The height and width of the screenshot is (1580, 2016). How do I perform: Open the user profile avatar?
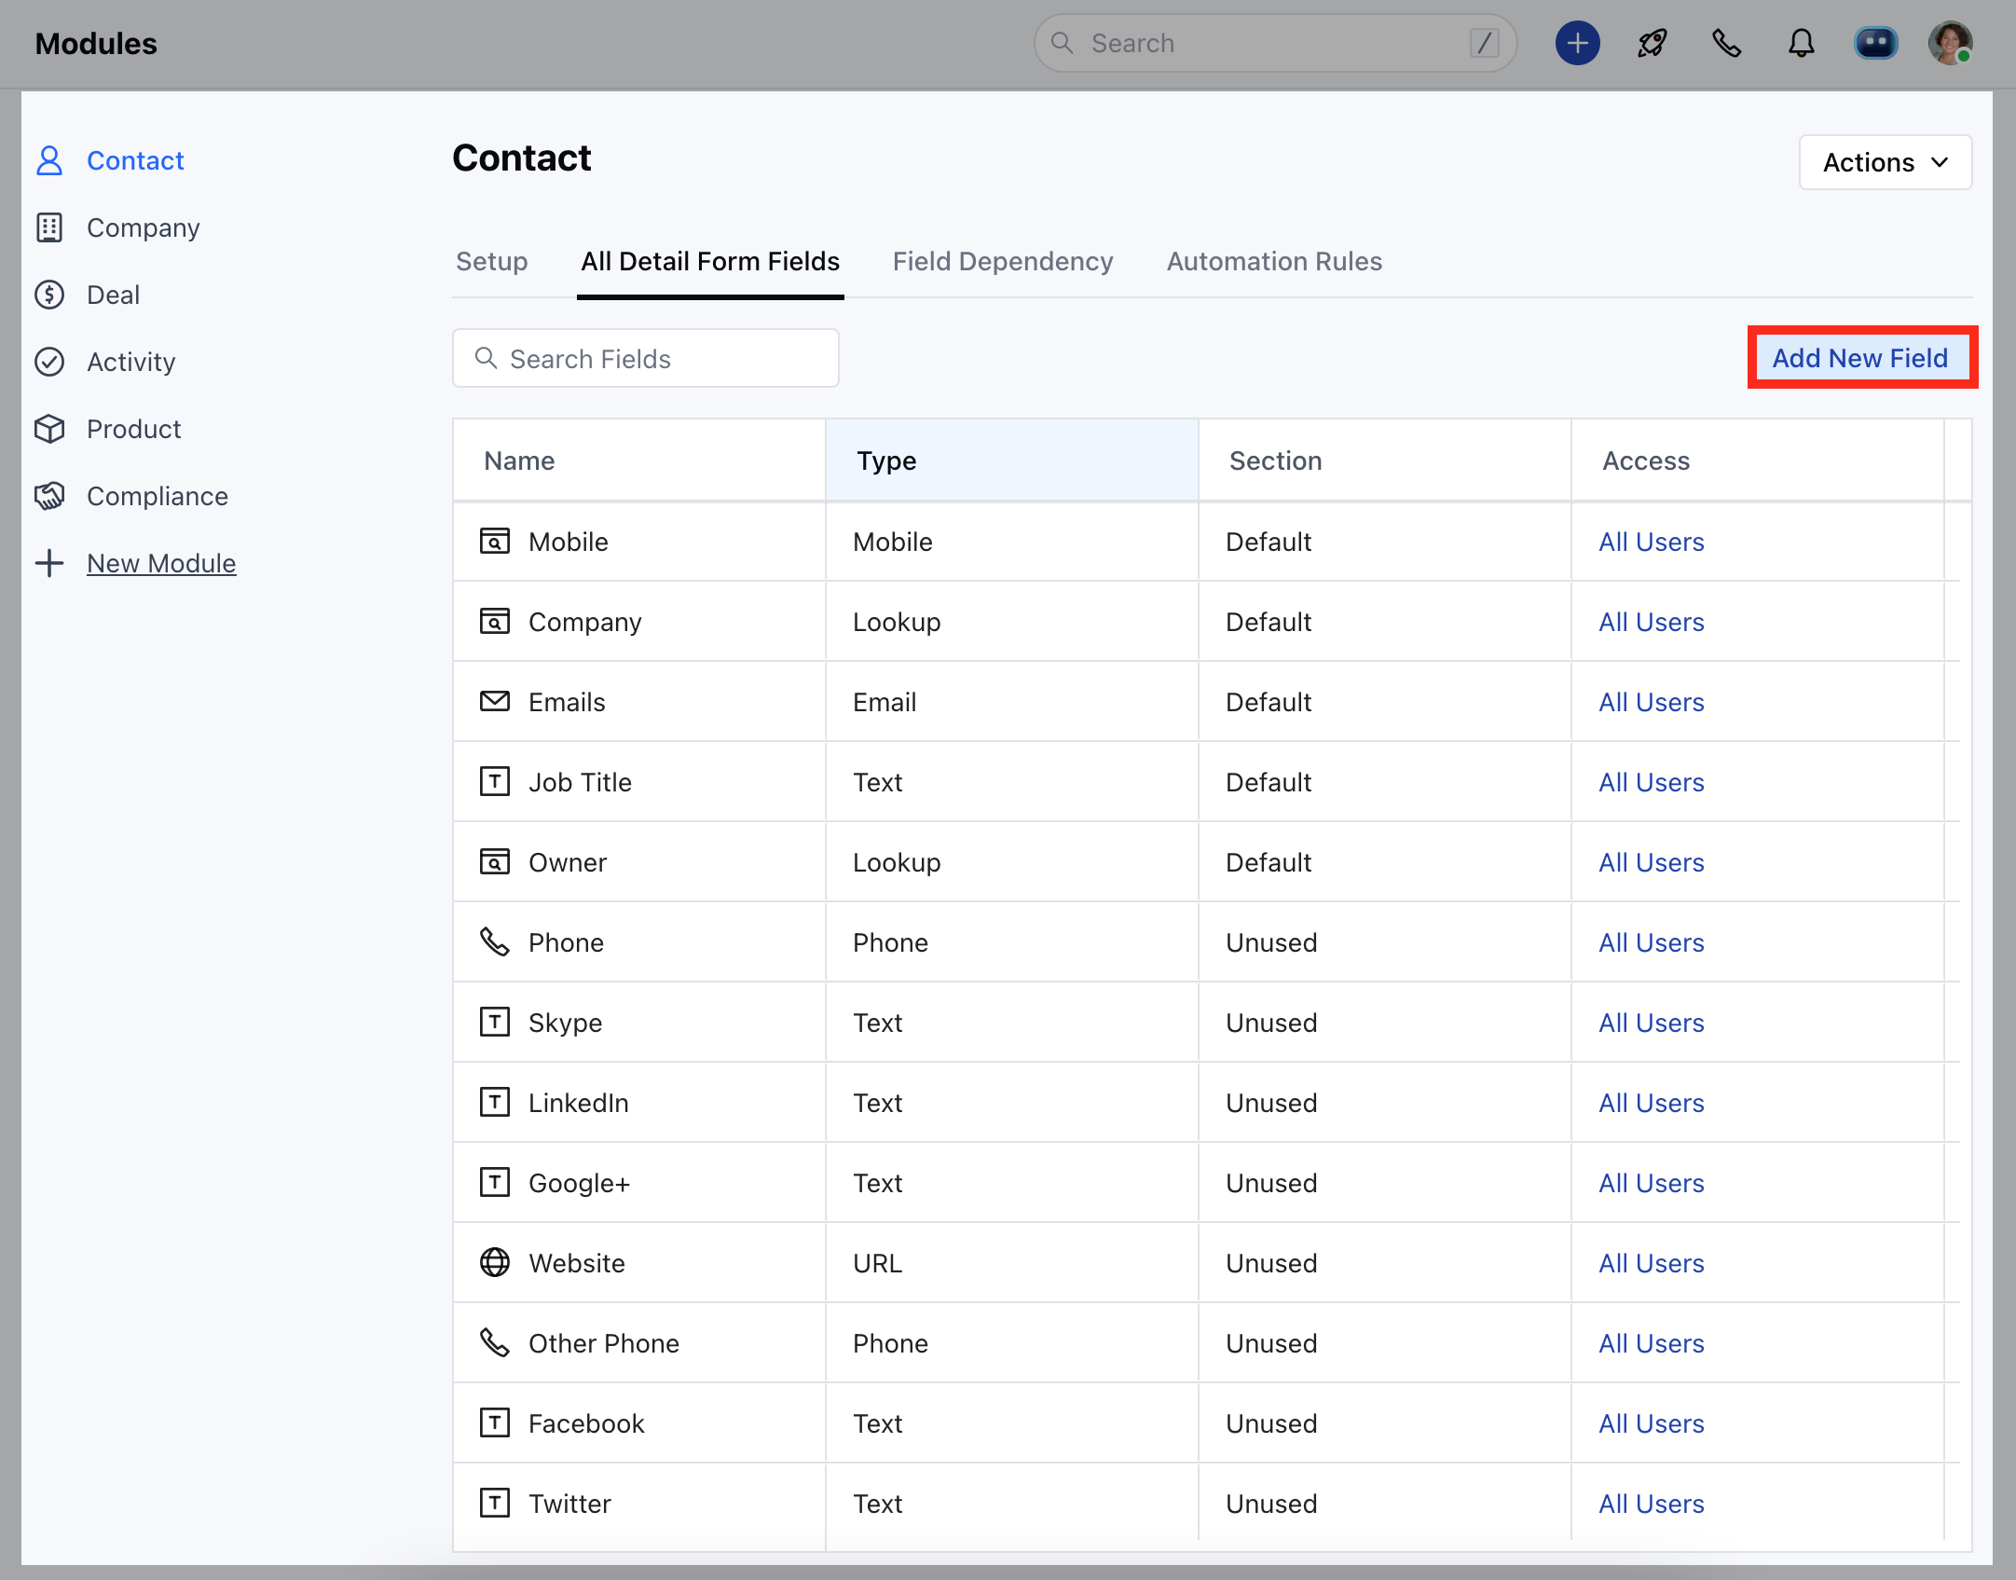click(x=1950, y=44)
